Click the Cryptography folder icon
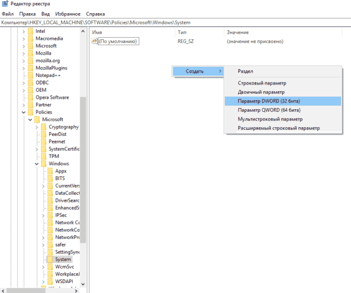Image resolution: width=351 pixels, height=293 pixels. coord(44,127)
